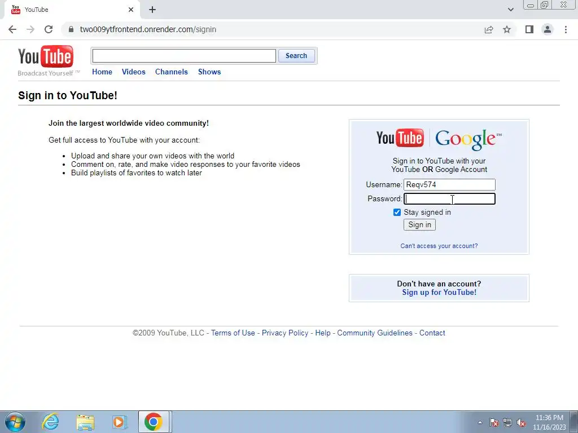578x433 pixels.
Task: Click the Password field
Action: [x=449, y=199]
